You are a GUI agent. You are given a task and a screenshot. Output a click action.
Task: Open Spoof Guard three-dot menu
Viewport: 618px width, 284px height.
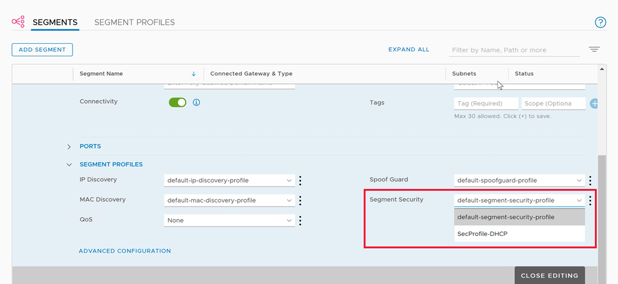tap(591, 180)
